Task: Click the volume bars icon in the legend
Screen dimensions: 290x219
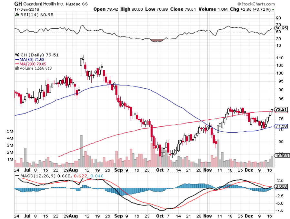Action: click(x=17, y=68)
